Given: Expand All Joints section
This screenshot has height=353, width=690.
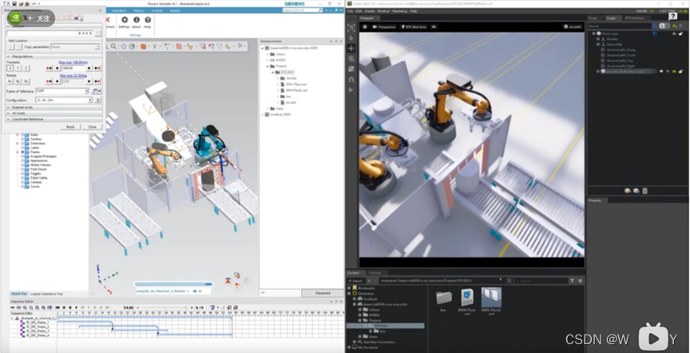Looking at the screenshot, I should click(54, 113).
